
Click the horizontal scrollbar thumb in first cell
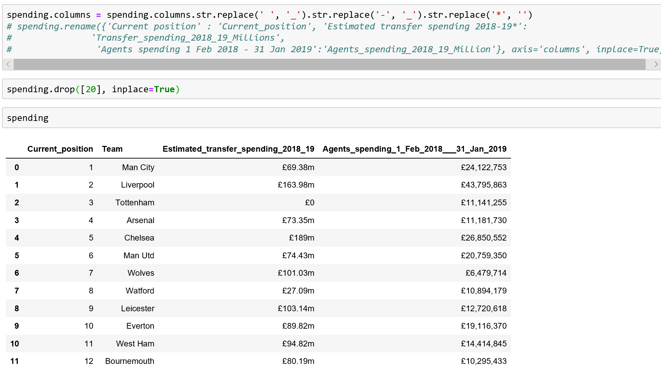click(x=329, y=64)
